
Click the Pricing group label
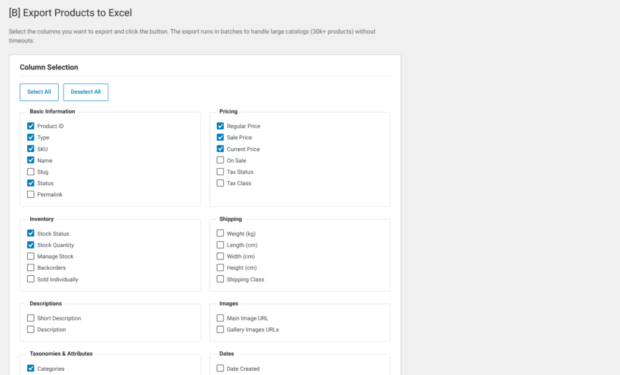[228, 111]
